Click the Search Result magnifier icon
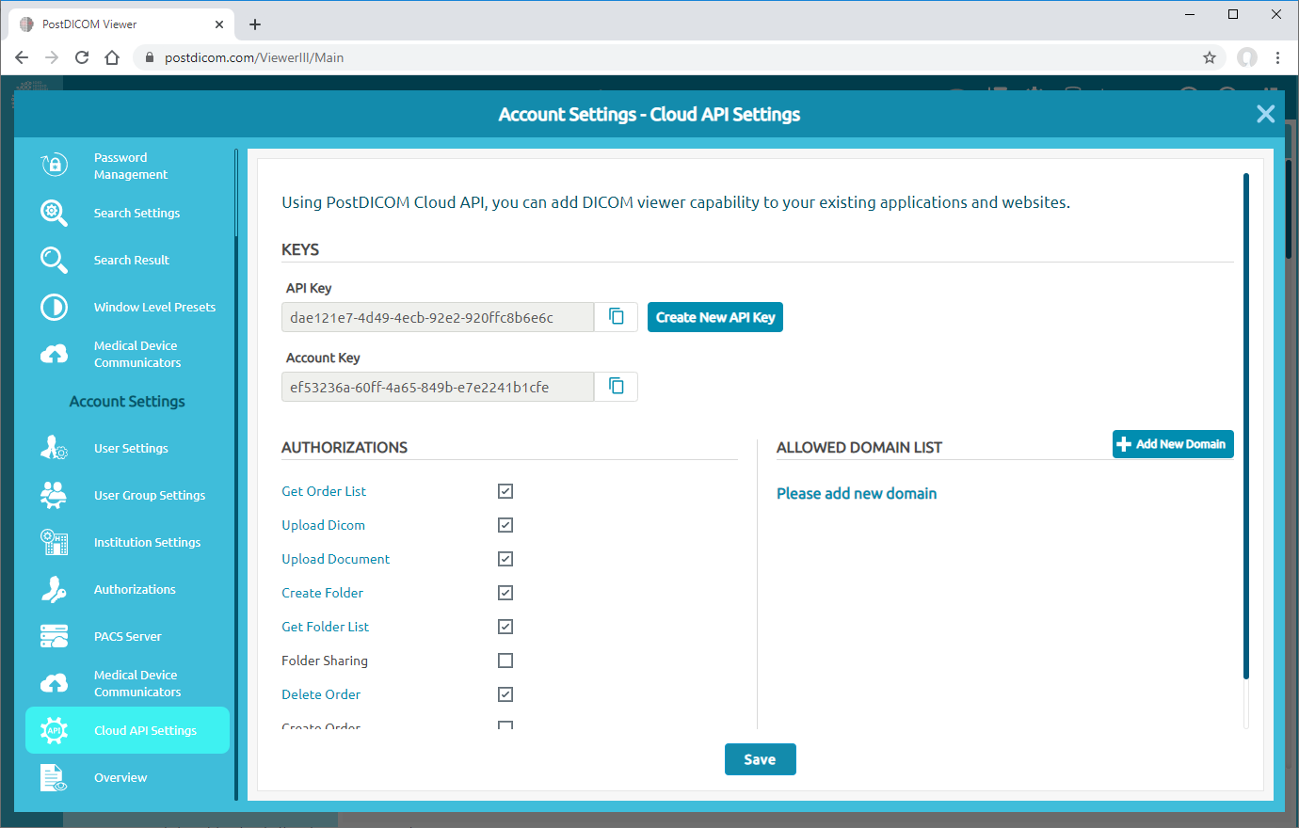This screenshot has height=828, width=1299. (54, 260)
